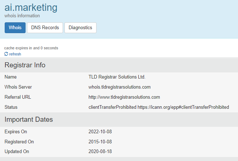Select the Diagnostics tab
The width and height of the screenshot is (238, 161).
(x=80, y=28)
